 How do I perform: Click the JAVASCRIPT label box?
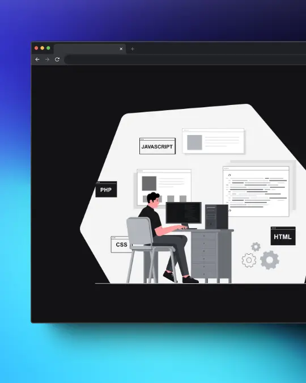pos(158,146)
